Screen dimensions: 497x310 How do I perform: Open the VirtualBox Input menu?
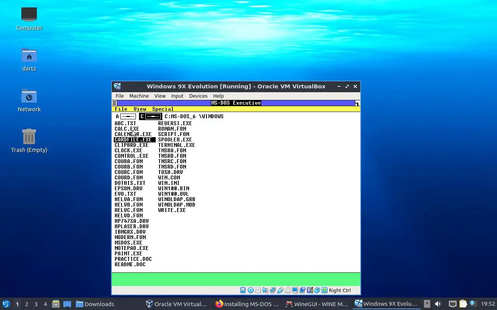pos(177,96)
